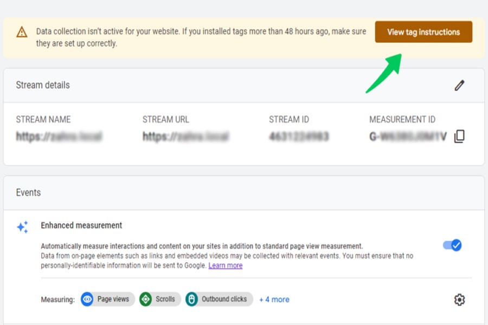The height and width of the screenshot is (325, 488).
Task: Click the Stream details section header
Action: (43, 85)
